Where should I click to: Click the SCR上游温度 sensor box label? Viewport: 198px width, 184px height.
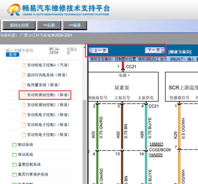(x=183, y=87)
